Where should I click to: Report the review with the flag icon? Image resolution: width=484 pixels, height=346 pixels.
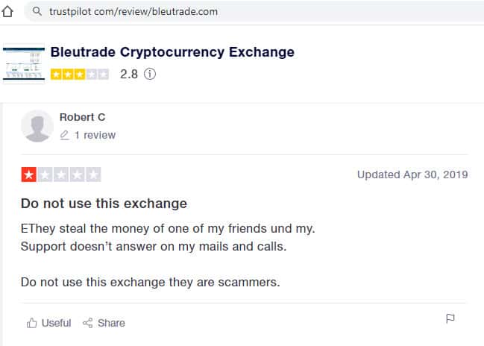(450, 318)
